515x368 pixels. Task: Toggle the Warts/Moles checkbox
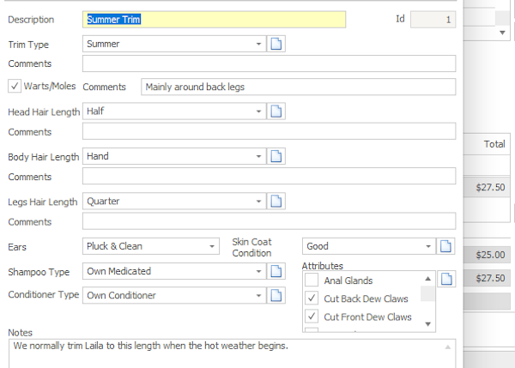[x=15, y=86]
